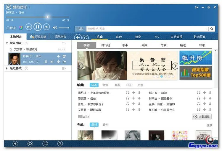Skip next in the playlist row

(x=52, y=62)
